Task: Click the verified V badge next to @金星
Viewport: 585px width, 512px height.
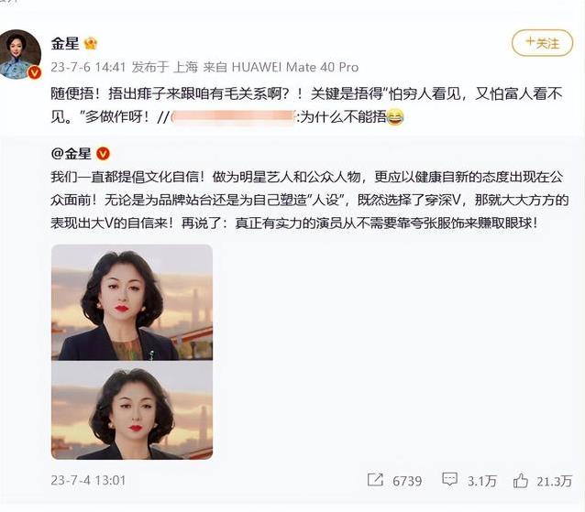Action: pos(103,154)
